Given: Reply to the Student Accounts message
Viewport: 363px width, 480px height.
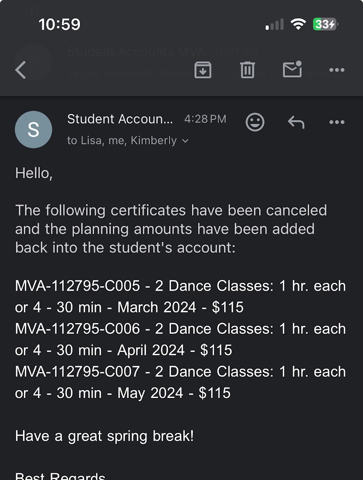Looking at the screenshot, I should (x=296, y=122).
